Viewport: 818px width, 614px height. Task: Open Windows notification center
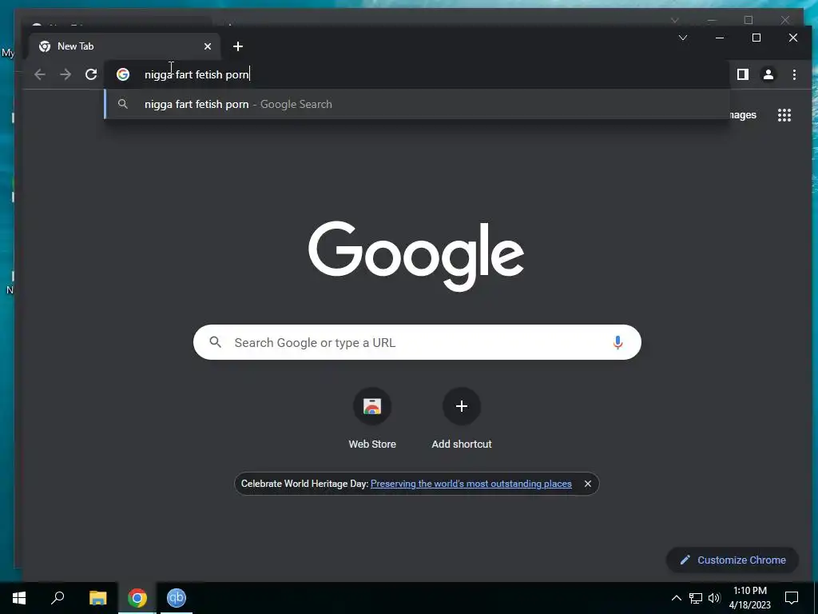pyautogui.click(x=792, y=598)
